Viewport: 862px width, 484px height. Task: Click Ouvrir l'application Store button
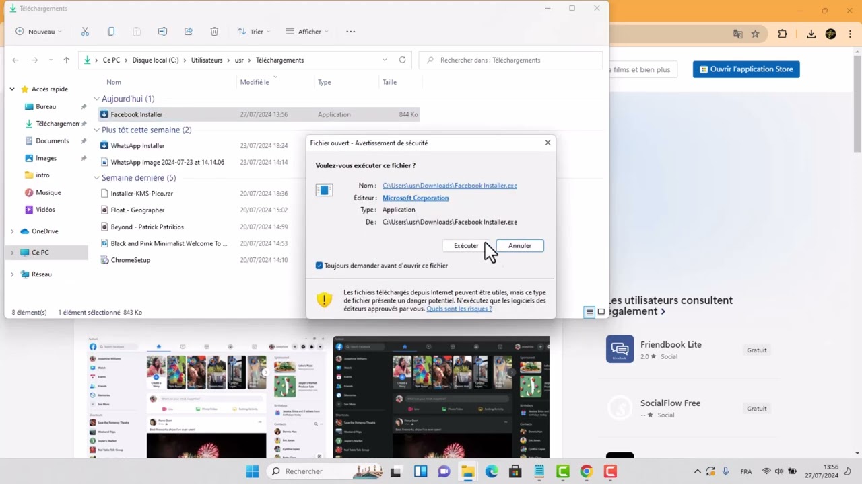pyautogui.click(x=746, y=69)
